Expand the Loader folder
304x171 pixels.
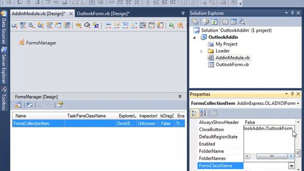point(201,51)
